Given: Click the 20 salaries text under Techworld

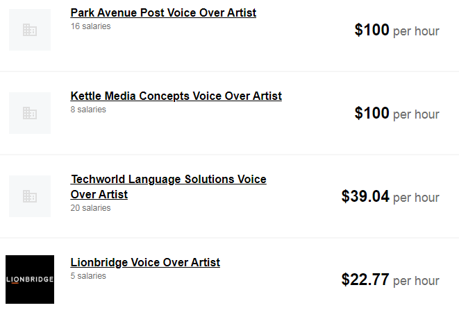Looking at the screenshot, I should [x=90, y=208].
